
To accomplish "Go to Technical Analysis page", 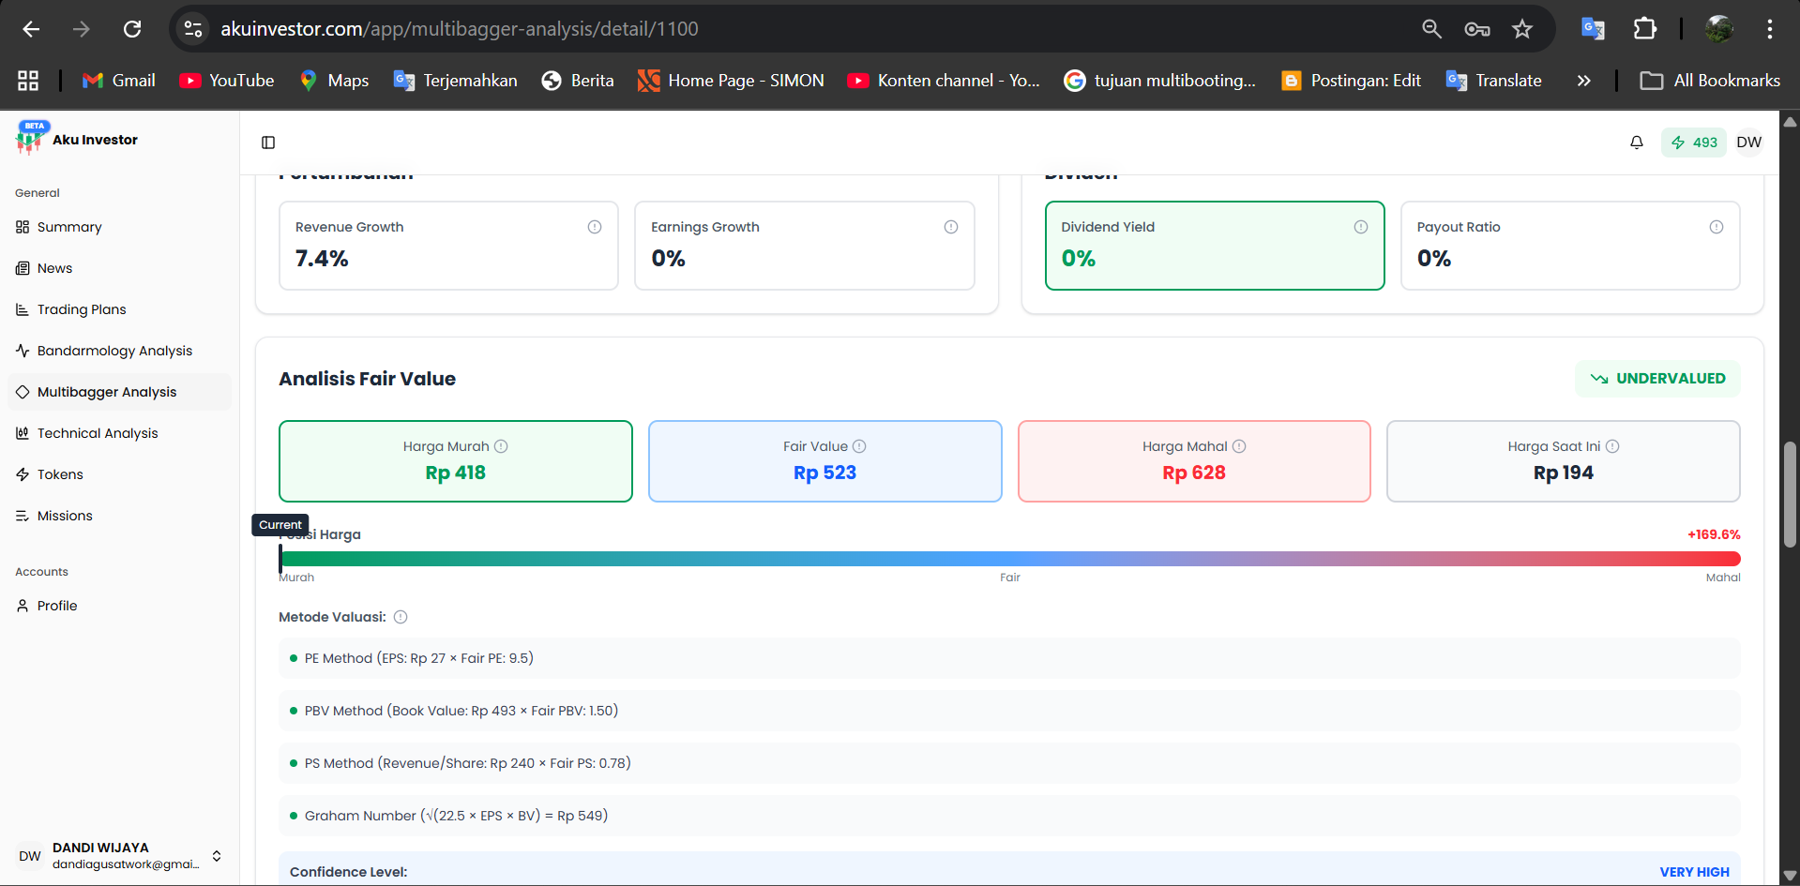I will point(98,433).
